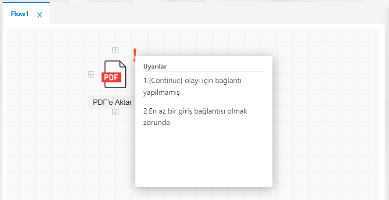Click the warning "En az bir giriş bağlantısı"
389x200 pixels.
195,117
